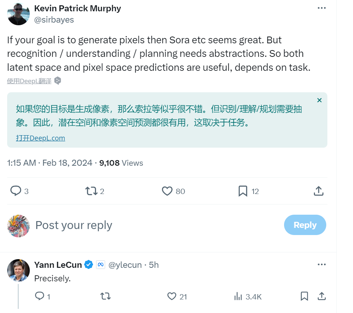The width and height of the screenshot is (353, 313).
Task: Click the DeepL translate link
Action: [x=29, y=81]
